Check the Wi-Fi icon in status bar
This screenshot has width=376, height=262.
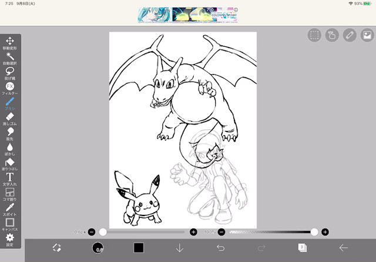click(351, 4)
